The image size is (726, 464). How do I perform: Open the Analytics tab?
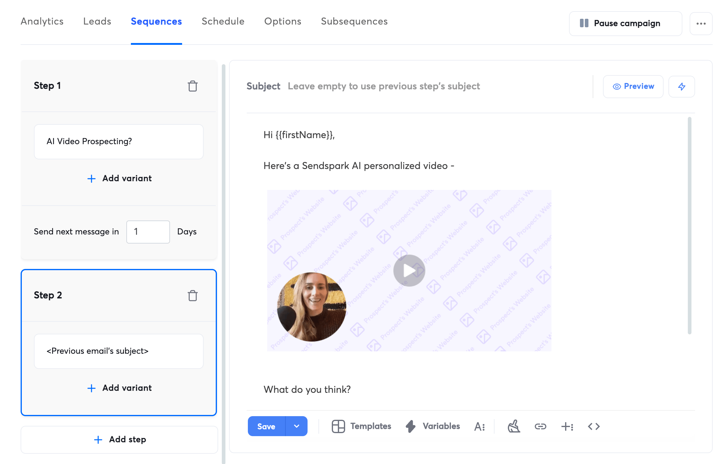[42, 22]
